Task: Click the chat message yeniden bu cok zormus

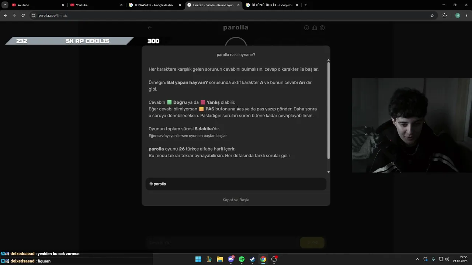Action: coord(58,254)
